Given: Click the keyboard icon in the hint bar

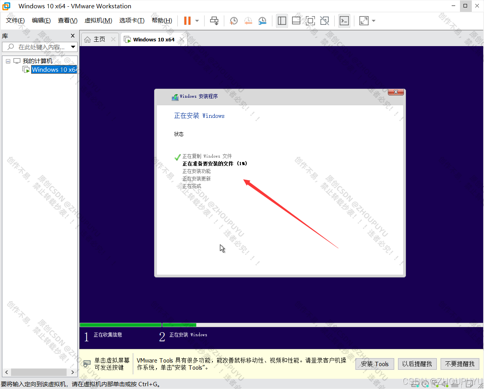Looking at the screenshot, I should [87, 363].
